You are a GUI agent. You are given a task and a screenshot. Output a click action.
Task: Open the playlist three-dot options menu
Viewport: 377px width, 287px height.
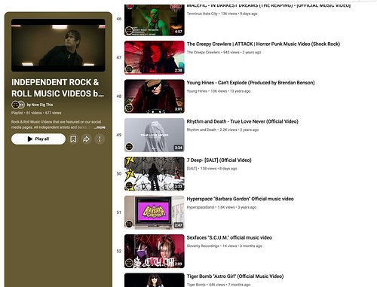point(100,139)
